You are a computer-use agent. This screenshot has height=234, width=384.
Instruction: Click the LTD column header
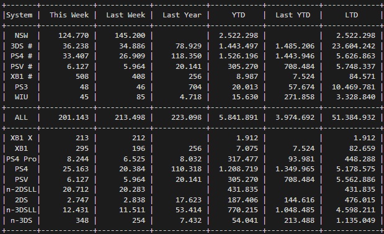tap(351, 15)
